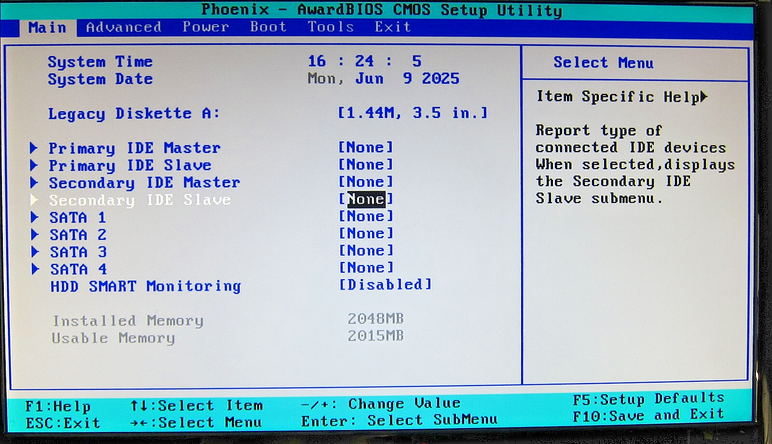Click the Usable Memory label

[x=113, y=338]
